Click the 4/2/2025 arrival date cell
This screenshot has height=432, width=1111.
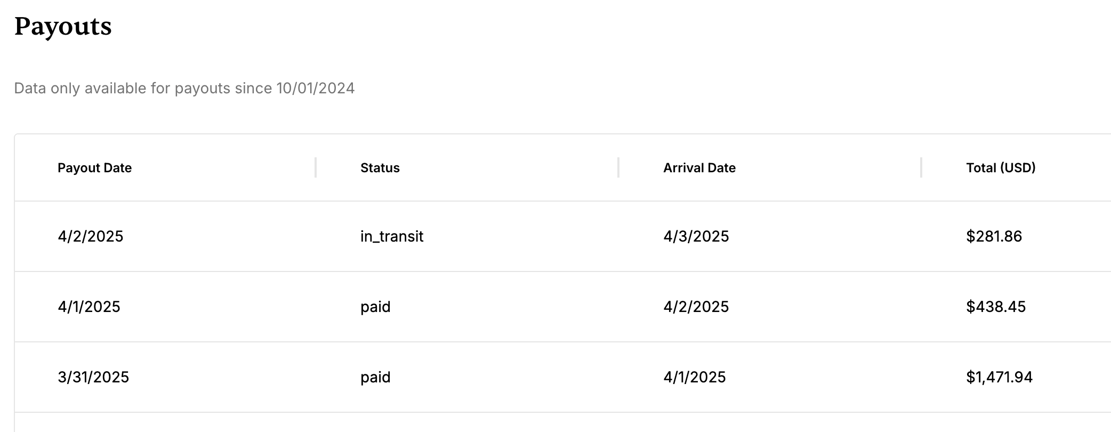tap(696, 307)
